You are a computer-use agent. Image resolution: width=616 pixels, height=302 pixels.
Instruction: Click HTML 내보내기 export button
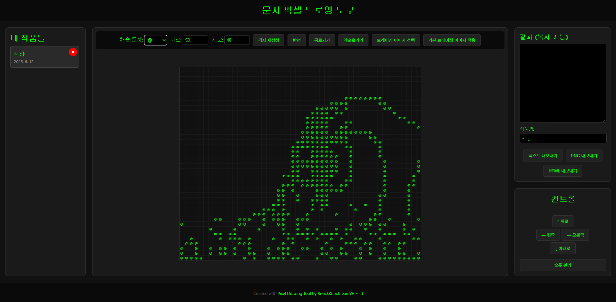(563, 171)
